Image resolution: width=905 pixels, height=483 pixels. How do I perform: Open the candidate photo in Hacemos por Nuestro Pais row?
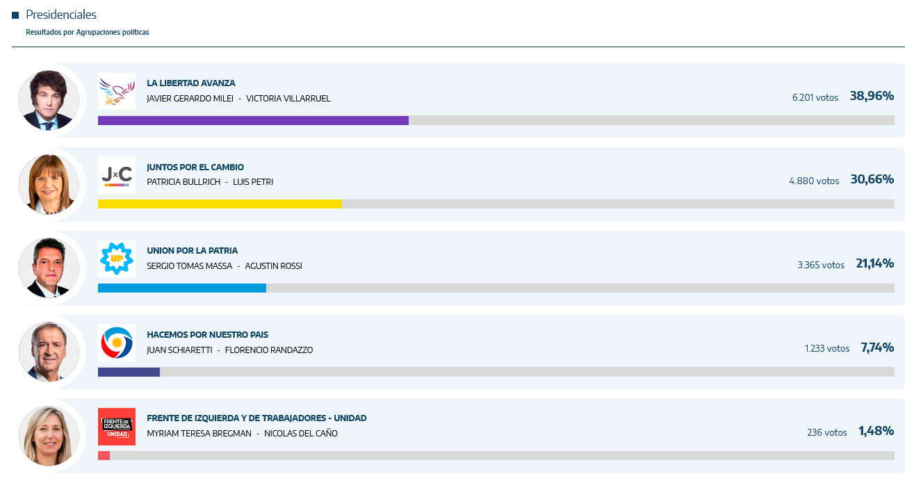point(49,352)
